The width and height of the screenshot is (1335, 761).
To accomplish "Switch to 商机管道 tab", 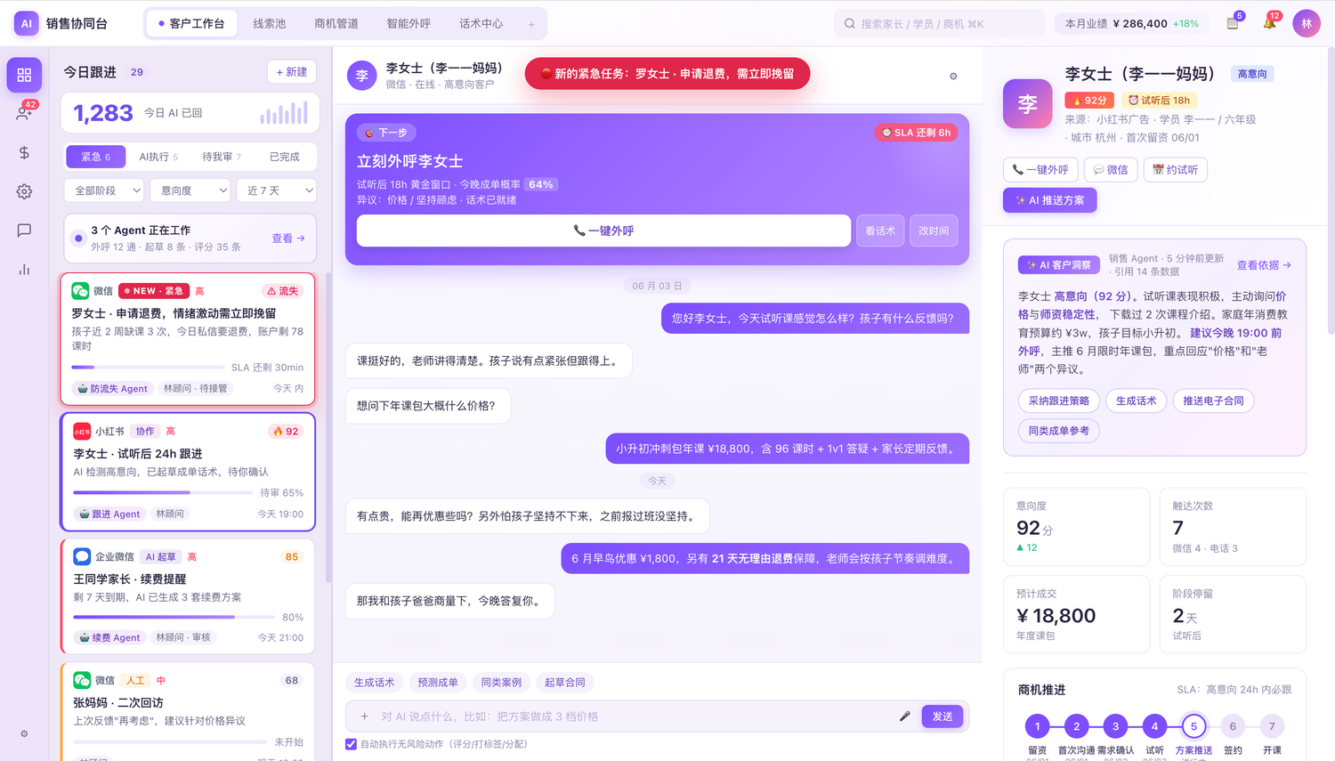I will tap(336, 24).
